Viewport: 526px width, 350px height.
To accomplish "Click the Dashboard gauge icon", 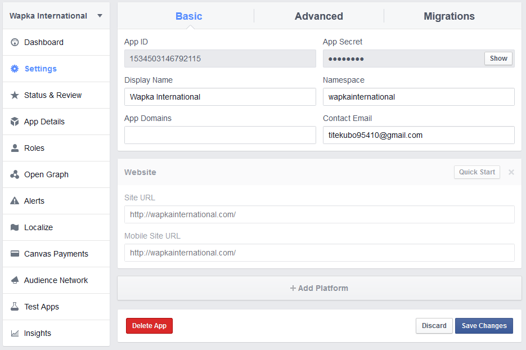I will 15,42.
